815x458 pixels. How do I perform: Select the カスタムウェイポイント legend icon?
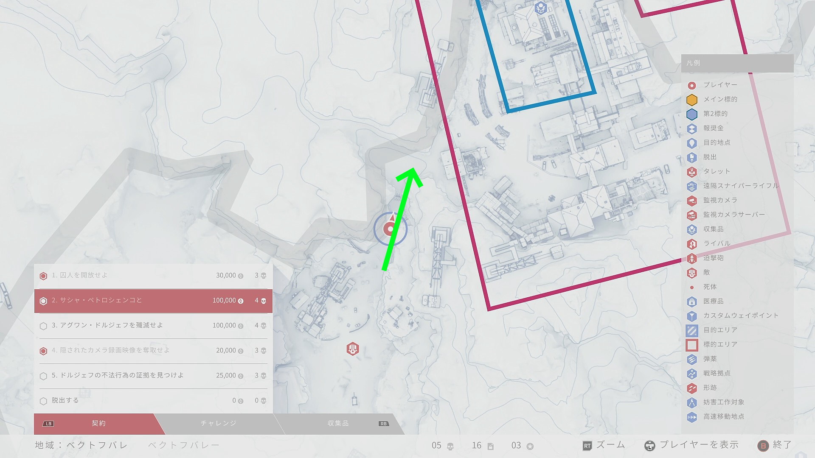[692, 316]
